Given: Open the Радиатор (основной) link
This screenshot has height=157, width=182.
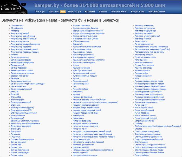Looking at the screenshot, I should [144, 25].
